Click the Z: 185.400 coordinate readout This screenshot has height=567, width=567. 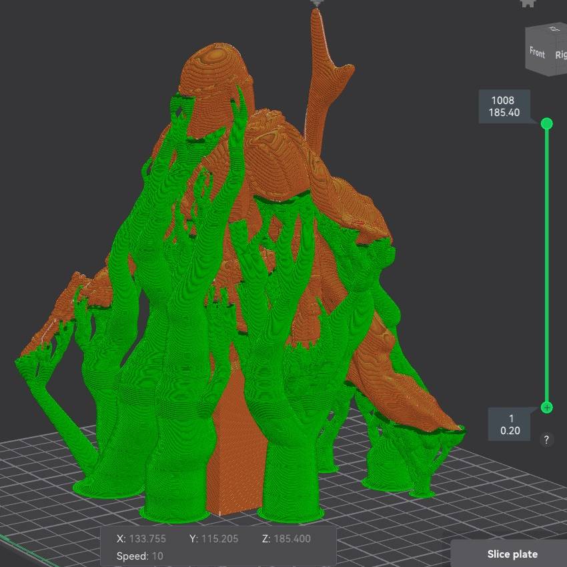click(x=286, y=539)
